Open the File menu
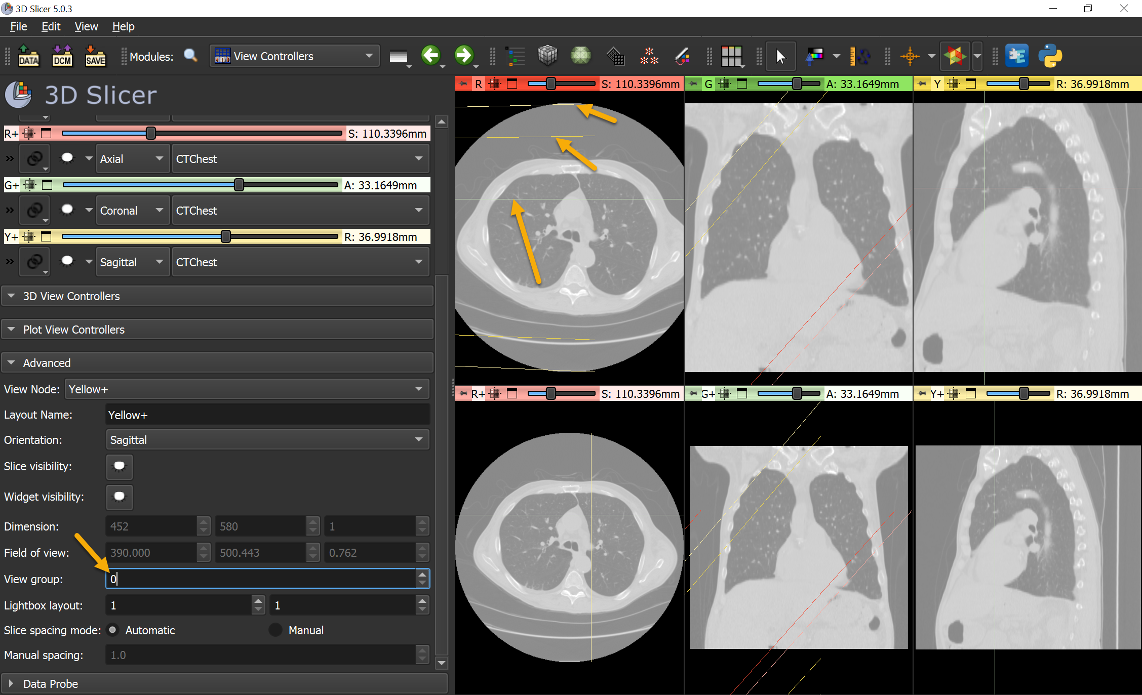The width and height of the screenshot is (1142, 695). coord(18,26)
